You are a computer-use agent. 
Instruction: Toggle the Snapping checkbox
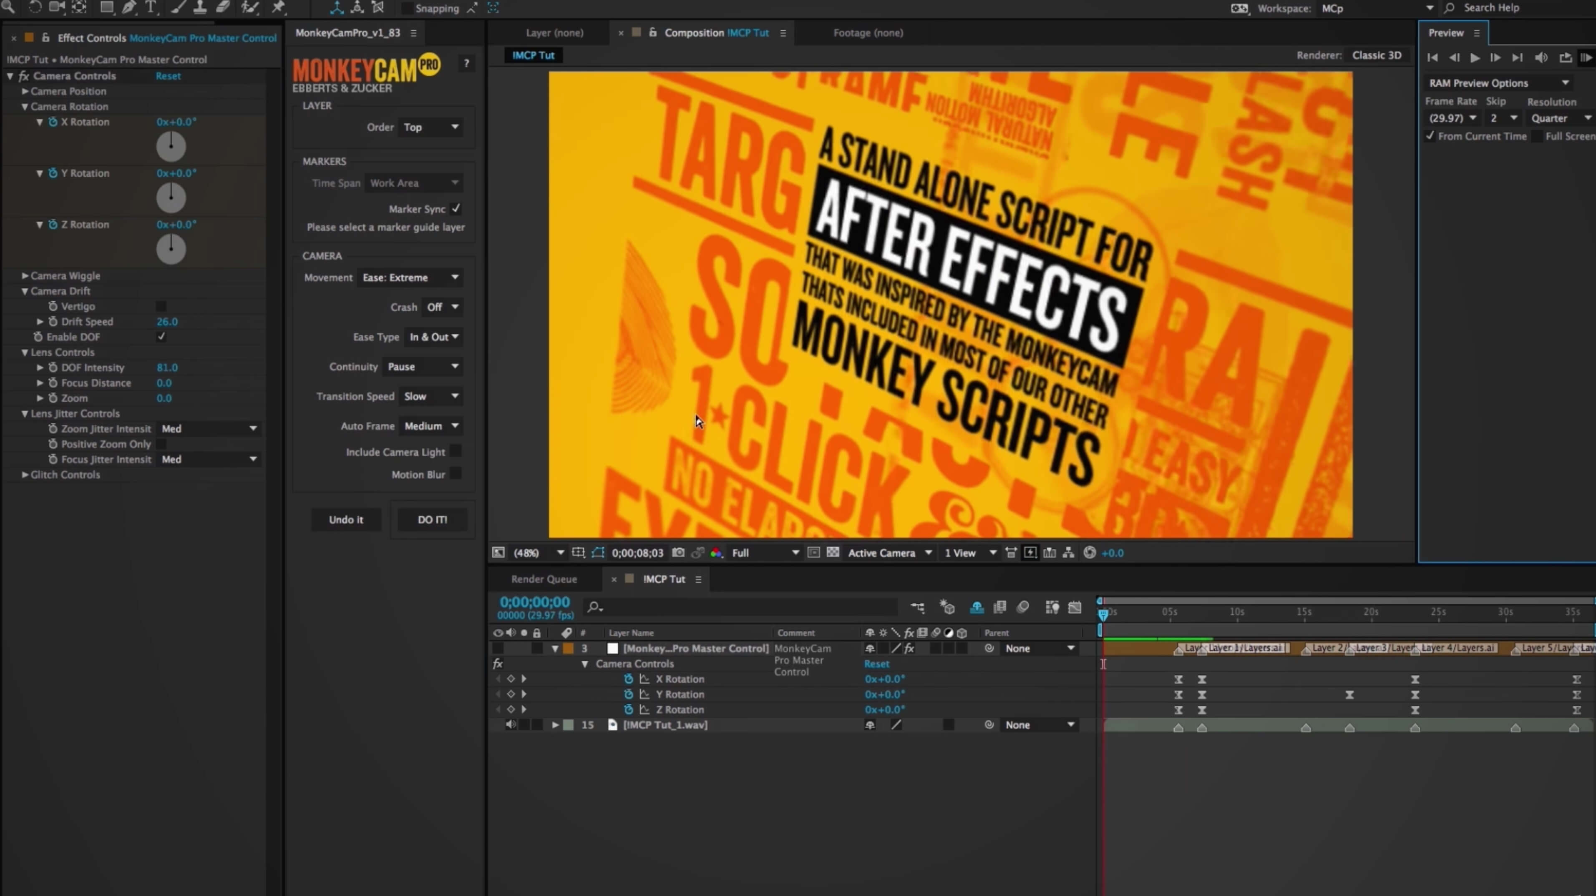[407, 8]
